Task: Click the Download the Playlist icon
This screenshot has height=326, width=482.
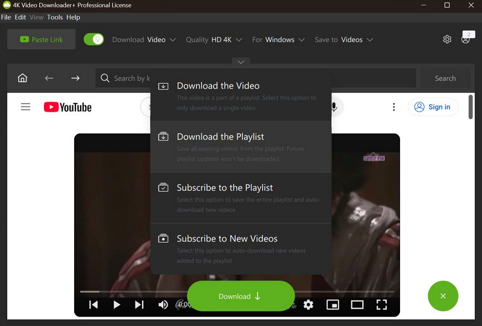Action: (x=163, y=137)
